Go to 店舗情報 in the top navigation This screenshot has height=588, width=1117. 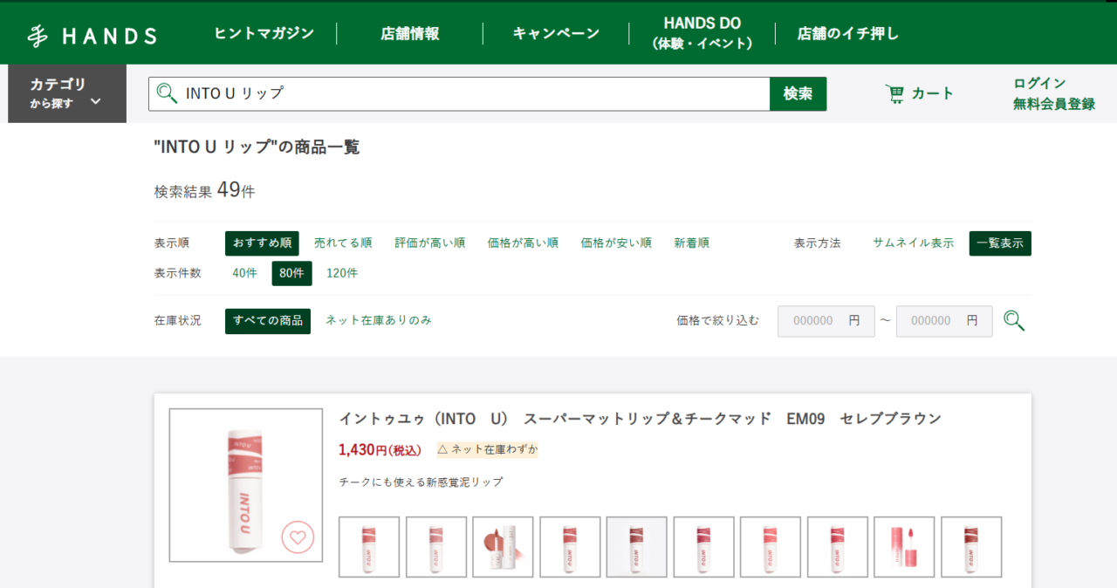click(x=409, y=33)
